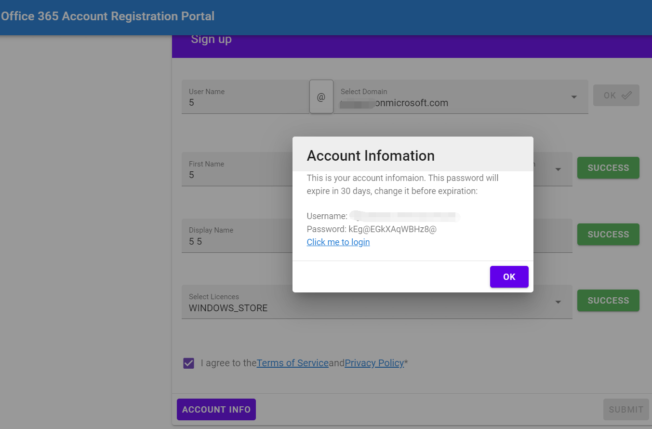This screenshot has height=429, width=652.
Task: Click the dropdown arrow on Select Licences
Action: (558, 302)
